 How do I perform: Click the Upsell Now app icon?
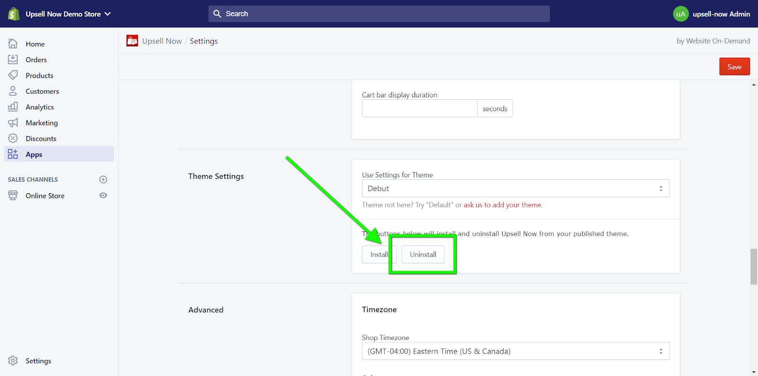(x=132, y=41)
